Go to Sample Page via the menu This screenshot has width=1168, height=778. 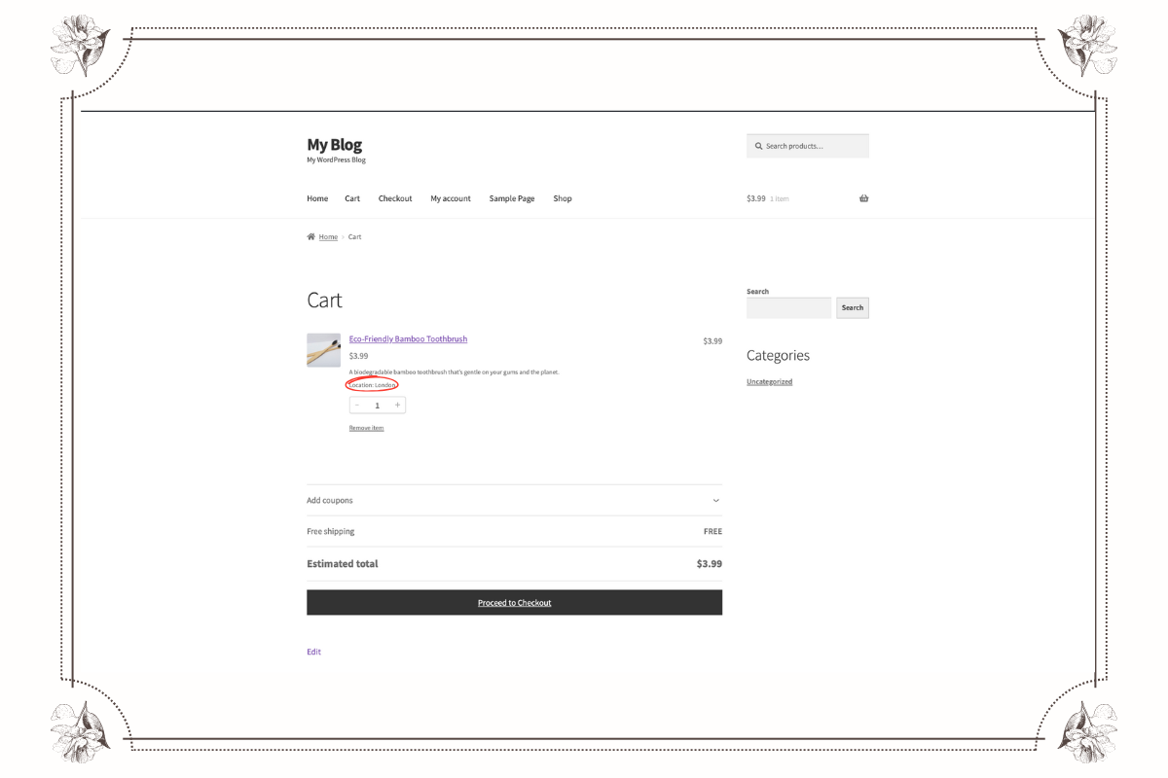(x=512, y=197)
